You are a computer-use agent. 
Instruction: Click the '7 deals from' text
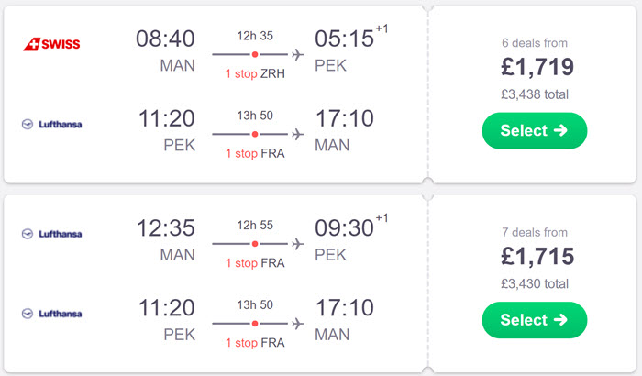coord(535,232)
